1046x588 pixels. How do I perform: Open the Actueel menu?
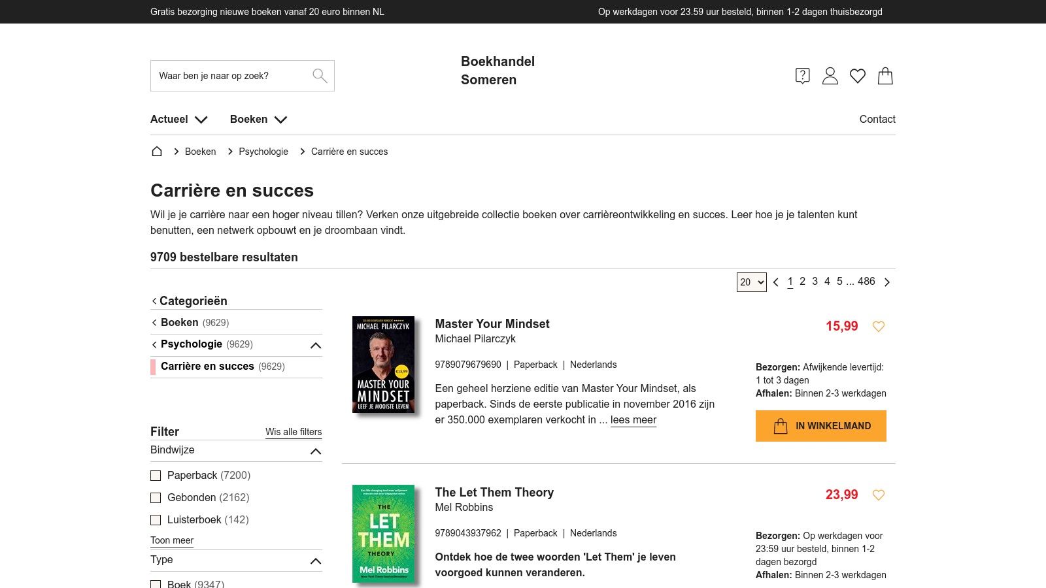click(x=178, y=119)
